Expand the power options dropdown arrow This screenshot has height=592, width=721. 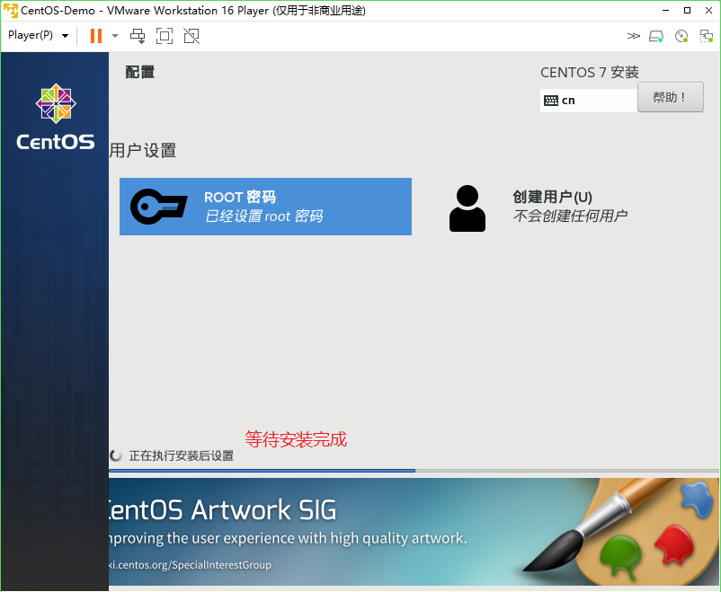(115, 36)
